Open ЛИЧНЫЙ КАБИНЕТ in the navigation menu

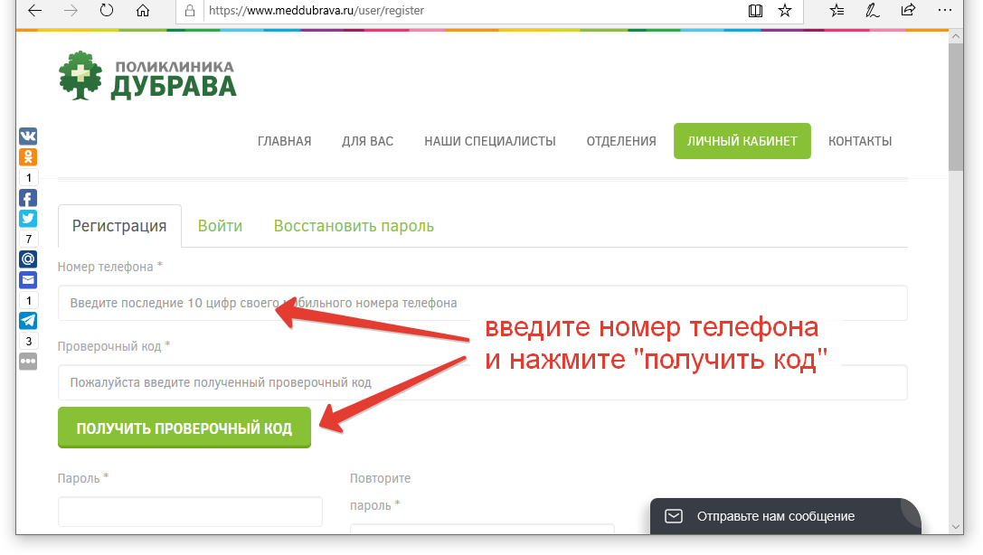(x=742, y=141)
